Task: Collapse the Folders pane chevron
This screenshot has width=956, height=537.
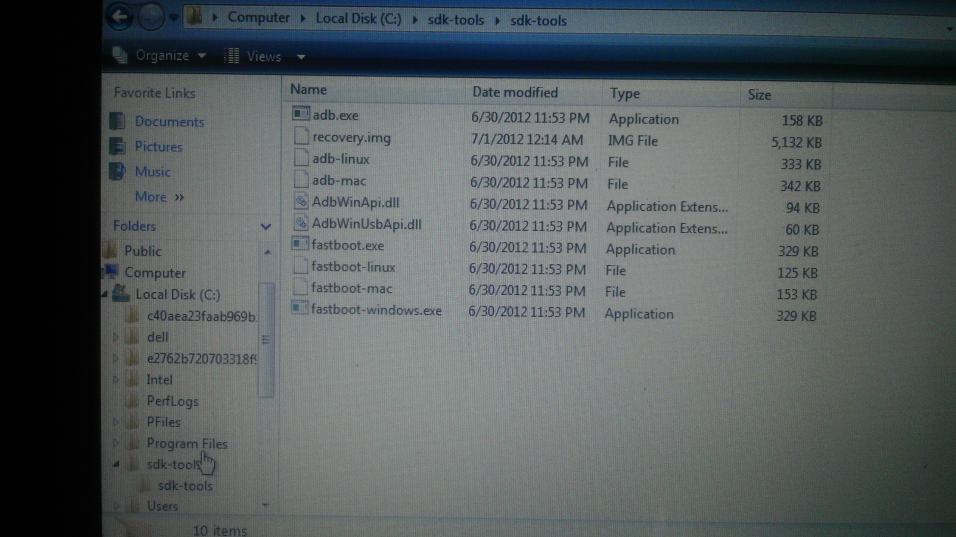Action: pyautogui.click(x=266, y=226)
